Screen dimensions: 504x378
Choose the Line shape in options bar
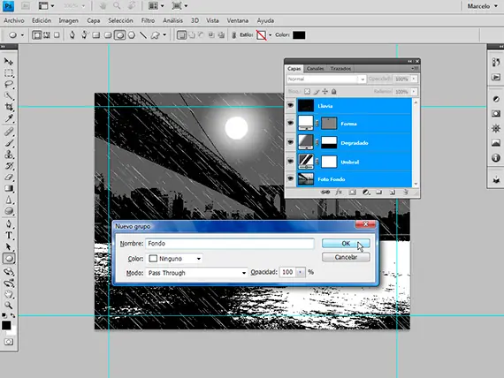tap(143, 35)
